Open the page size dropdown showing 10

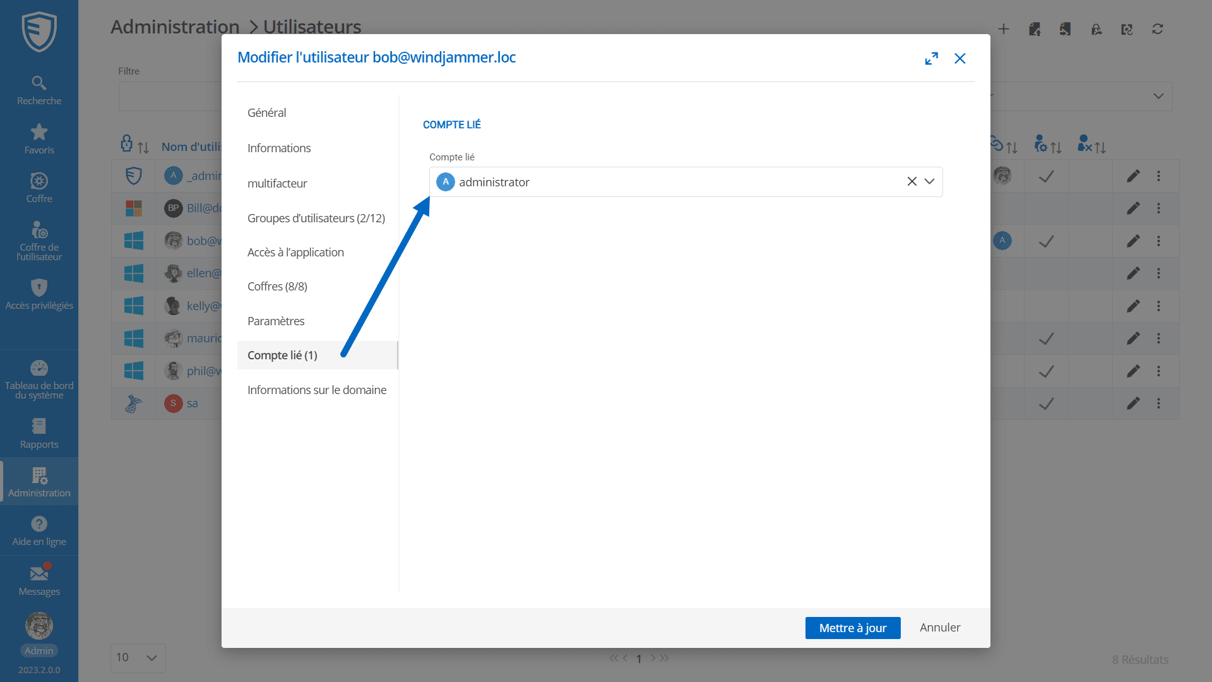(138, 657)
